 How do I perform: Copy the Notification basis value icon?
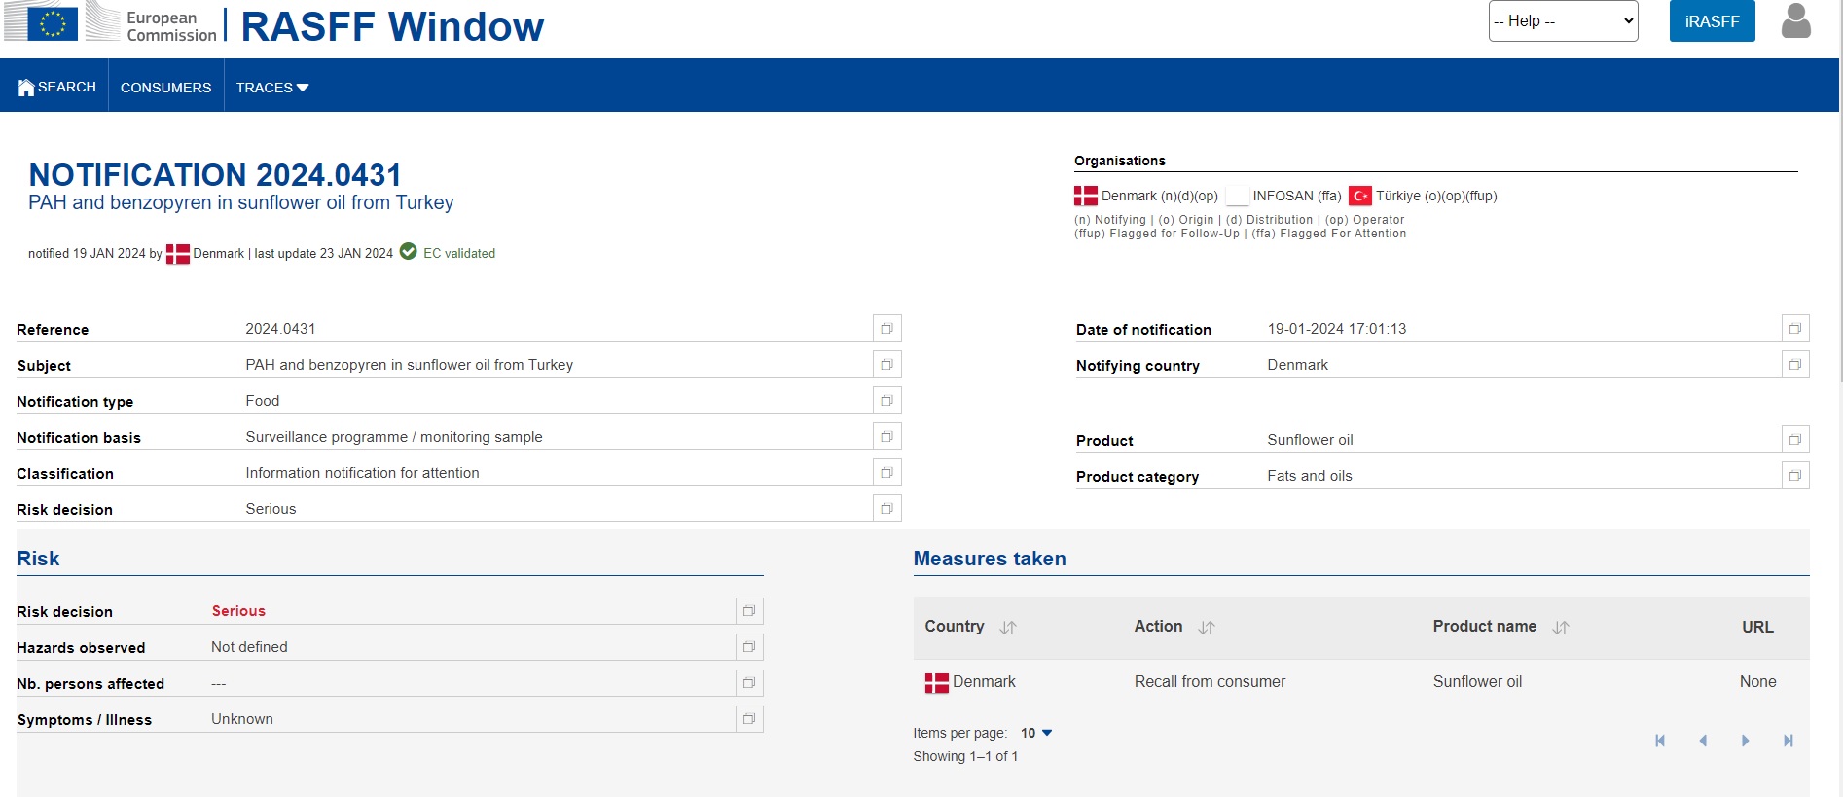tap(886, 437)
